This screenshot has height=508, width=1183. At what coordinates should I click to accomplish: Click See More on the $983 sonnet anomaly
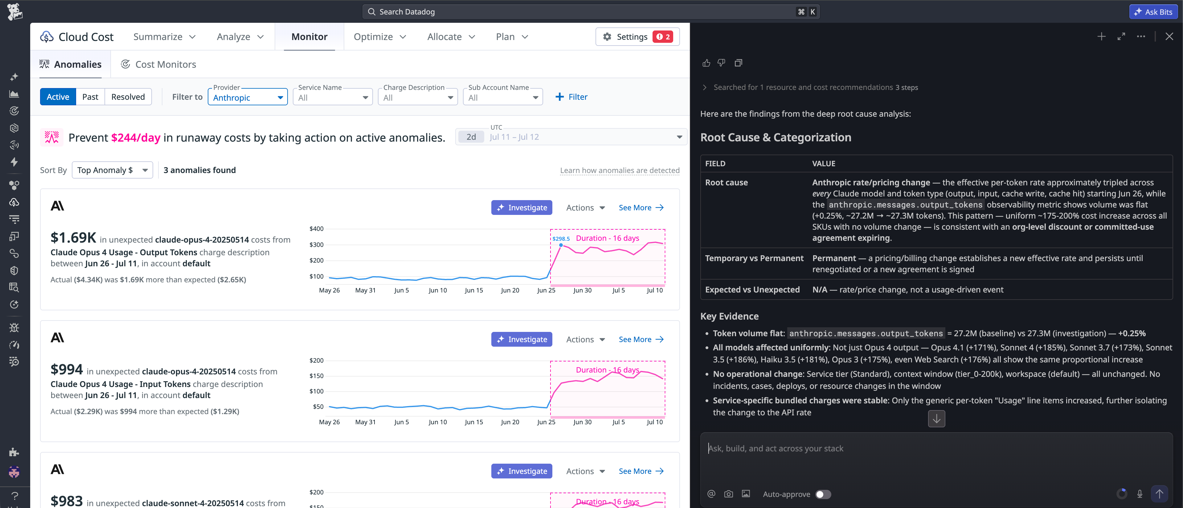[x=641, y=471]
